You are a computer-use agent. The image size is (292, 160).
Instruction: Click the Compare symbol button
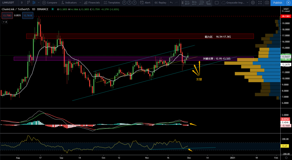50,3
